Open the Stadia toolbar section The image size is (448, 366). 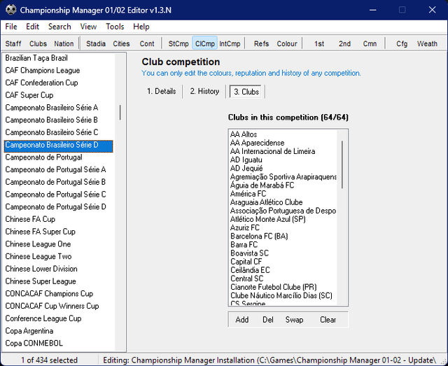(x=96, y=43)
